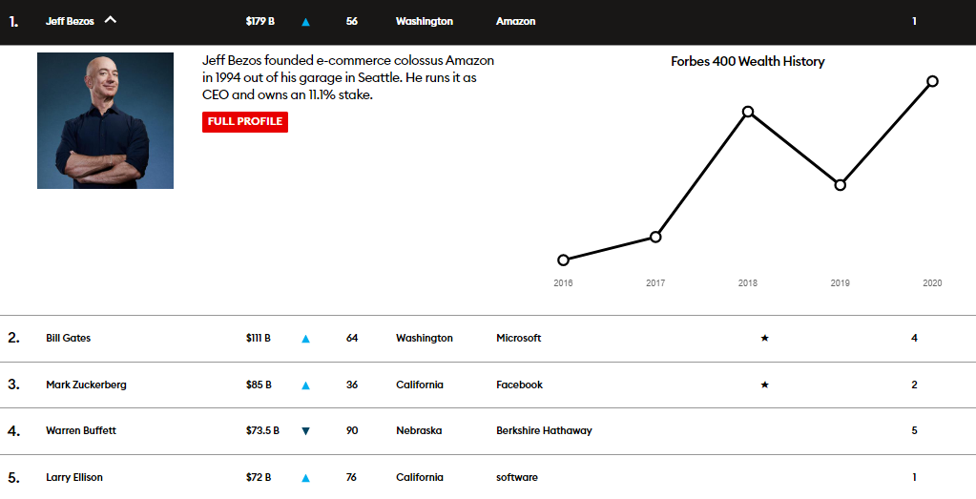Click blue up arrow beside Mark Zuckerberg

click(305, 385)
